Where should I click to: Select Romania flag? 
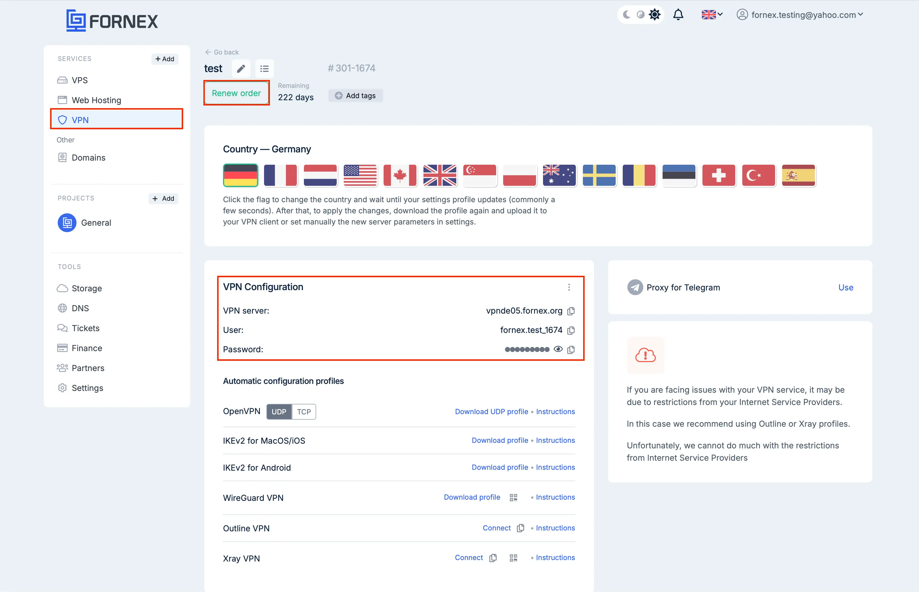coord(639,175)
